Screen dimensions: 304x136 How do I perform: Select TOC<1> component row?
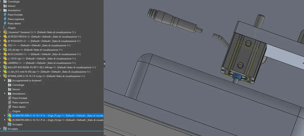point(39,45)
